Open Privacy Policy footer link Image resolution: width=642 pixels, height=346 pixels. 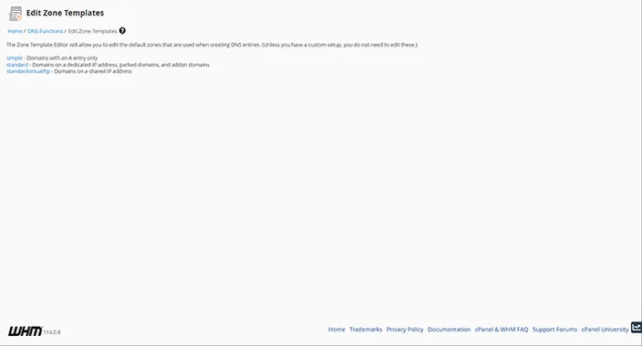tap(405, 330)
